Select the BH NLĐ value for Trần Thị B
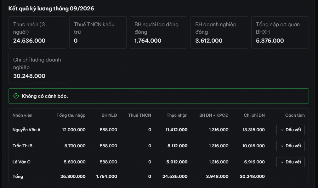 coord(108,146)
